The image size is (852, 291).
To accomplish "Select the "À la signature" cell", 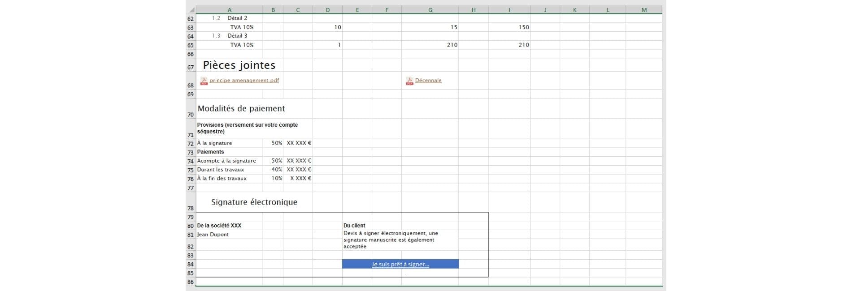I will pos(230,143).
